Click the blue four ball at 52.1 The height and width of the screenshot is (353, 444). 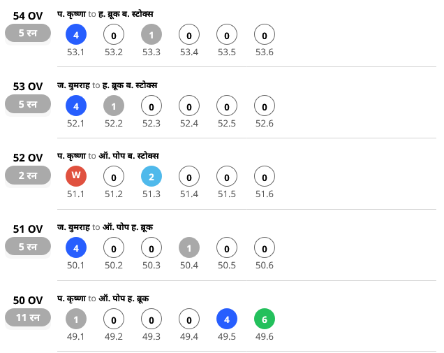pyautogui.click(x=76, y=106)
